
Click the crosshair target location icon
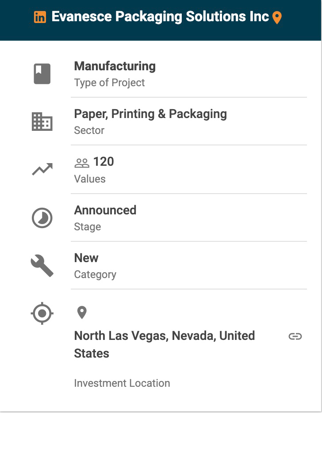point(42,314)
